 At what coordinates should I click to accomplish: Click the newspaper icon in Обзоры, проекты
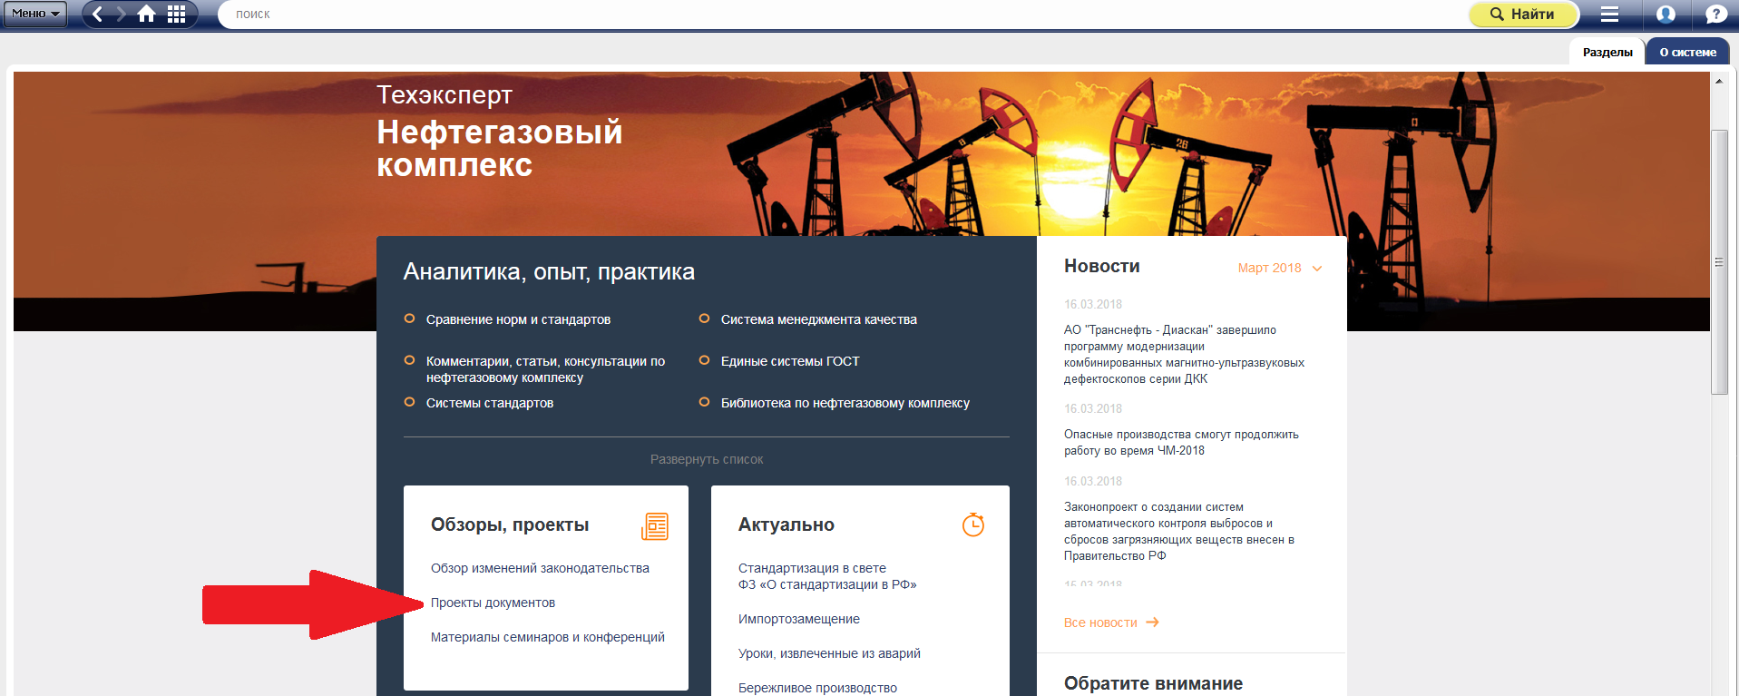point(654,526)
